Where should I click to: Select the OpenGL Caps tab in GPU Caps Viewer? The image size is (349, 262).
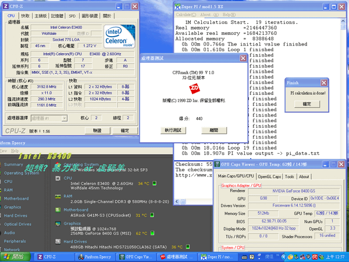point(269,176)
